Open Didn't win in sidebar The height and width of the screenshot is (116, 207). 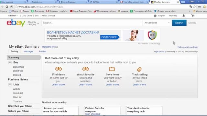coord(18,71)
